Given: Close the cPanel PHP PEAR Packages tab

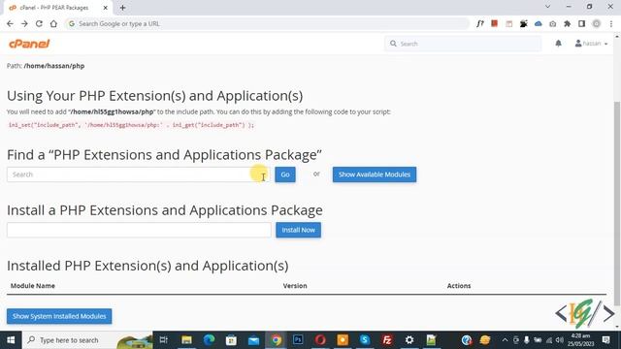Looking at the screenshot, I should pos(106,8).
